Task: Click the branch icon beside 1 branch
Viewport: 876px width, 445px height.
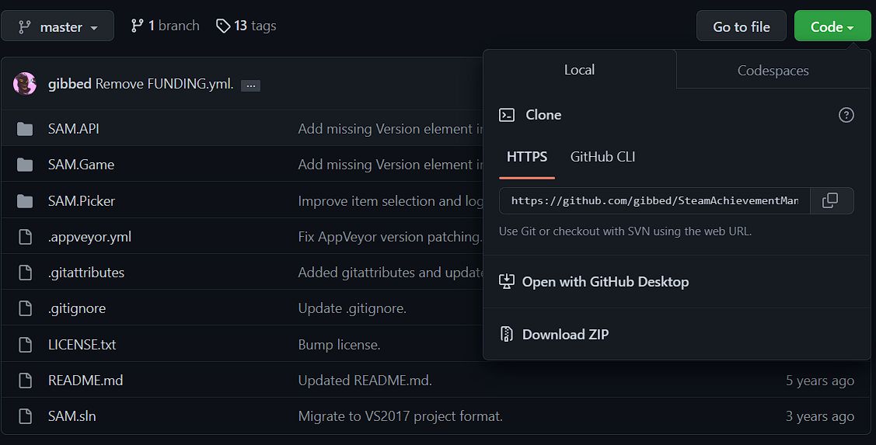Action: click(x=138, y=26)
